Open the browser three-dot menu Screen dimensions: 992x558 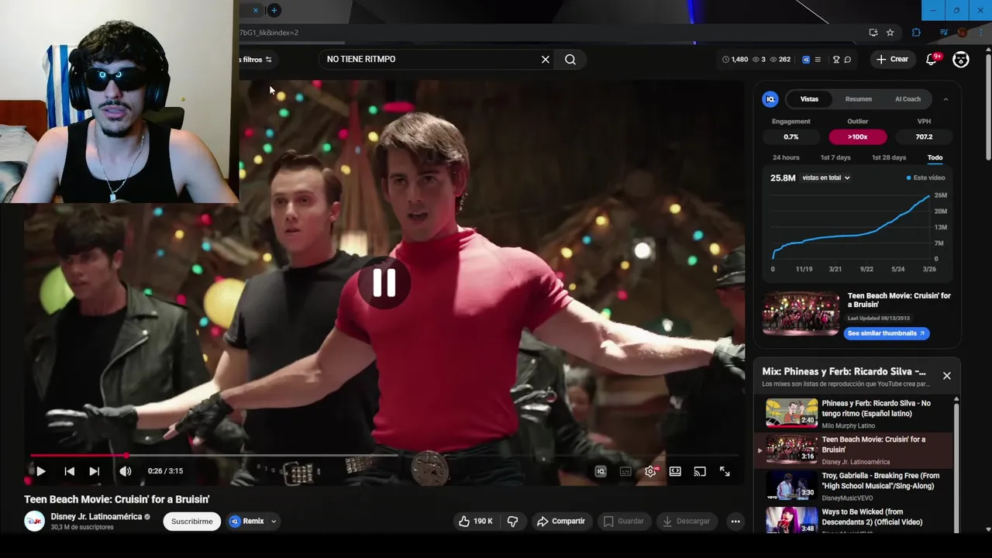click(981, 33)
